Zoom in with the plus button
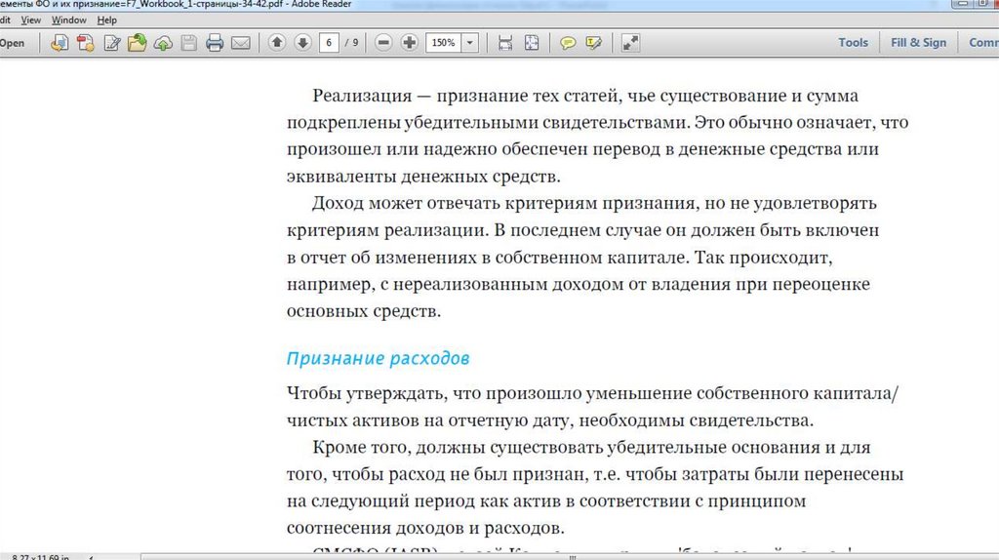The width and height of the screenshot is (999, 560). (409, 43)
